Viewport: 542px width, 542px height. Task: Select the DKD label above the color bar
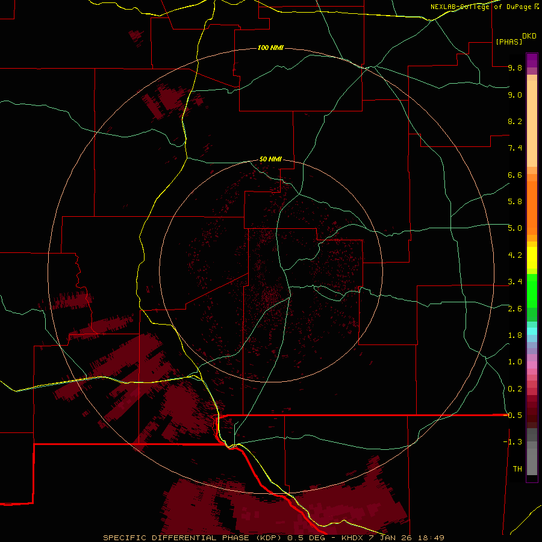(x=529, y=36)
